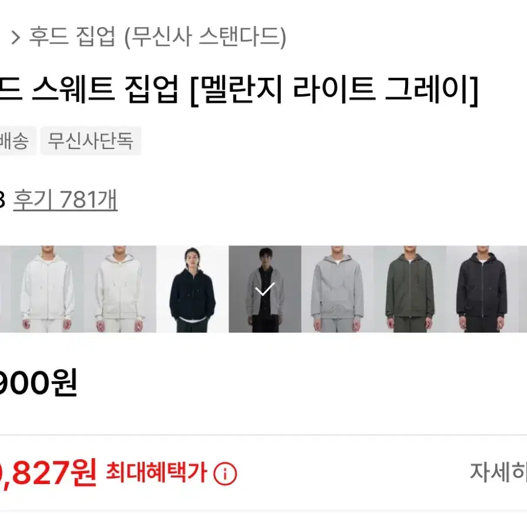Click the info icon beside 최대혜택가

point(225,474)
